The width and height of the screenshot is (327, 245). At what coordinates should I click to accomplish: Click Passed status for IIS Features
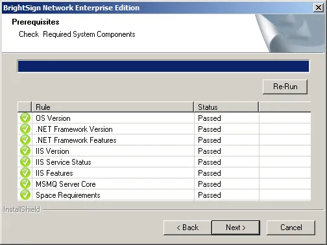(x=210, y=173)
